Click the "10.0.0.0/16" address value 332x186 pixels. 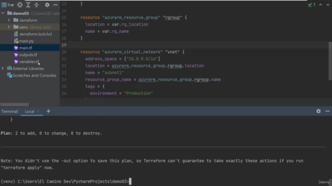(x=142, y=59)
